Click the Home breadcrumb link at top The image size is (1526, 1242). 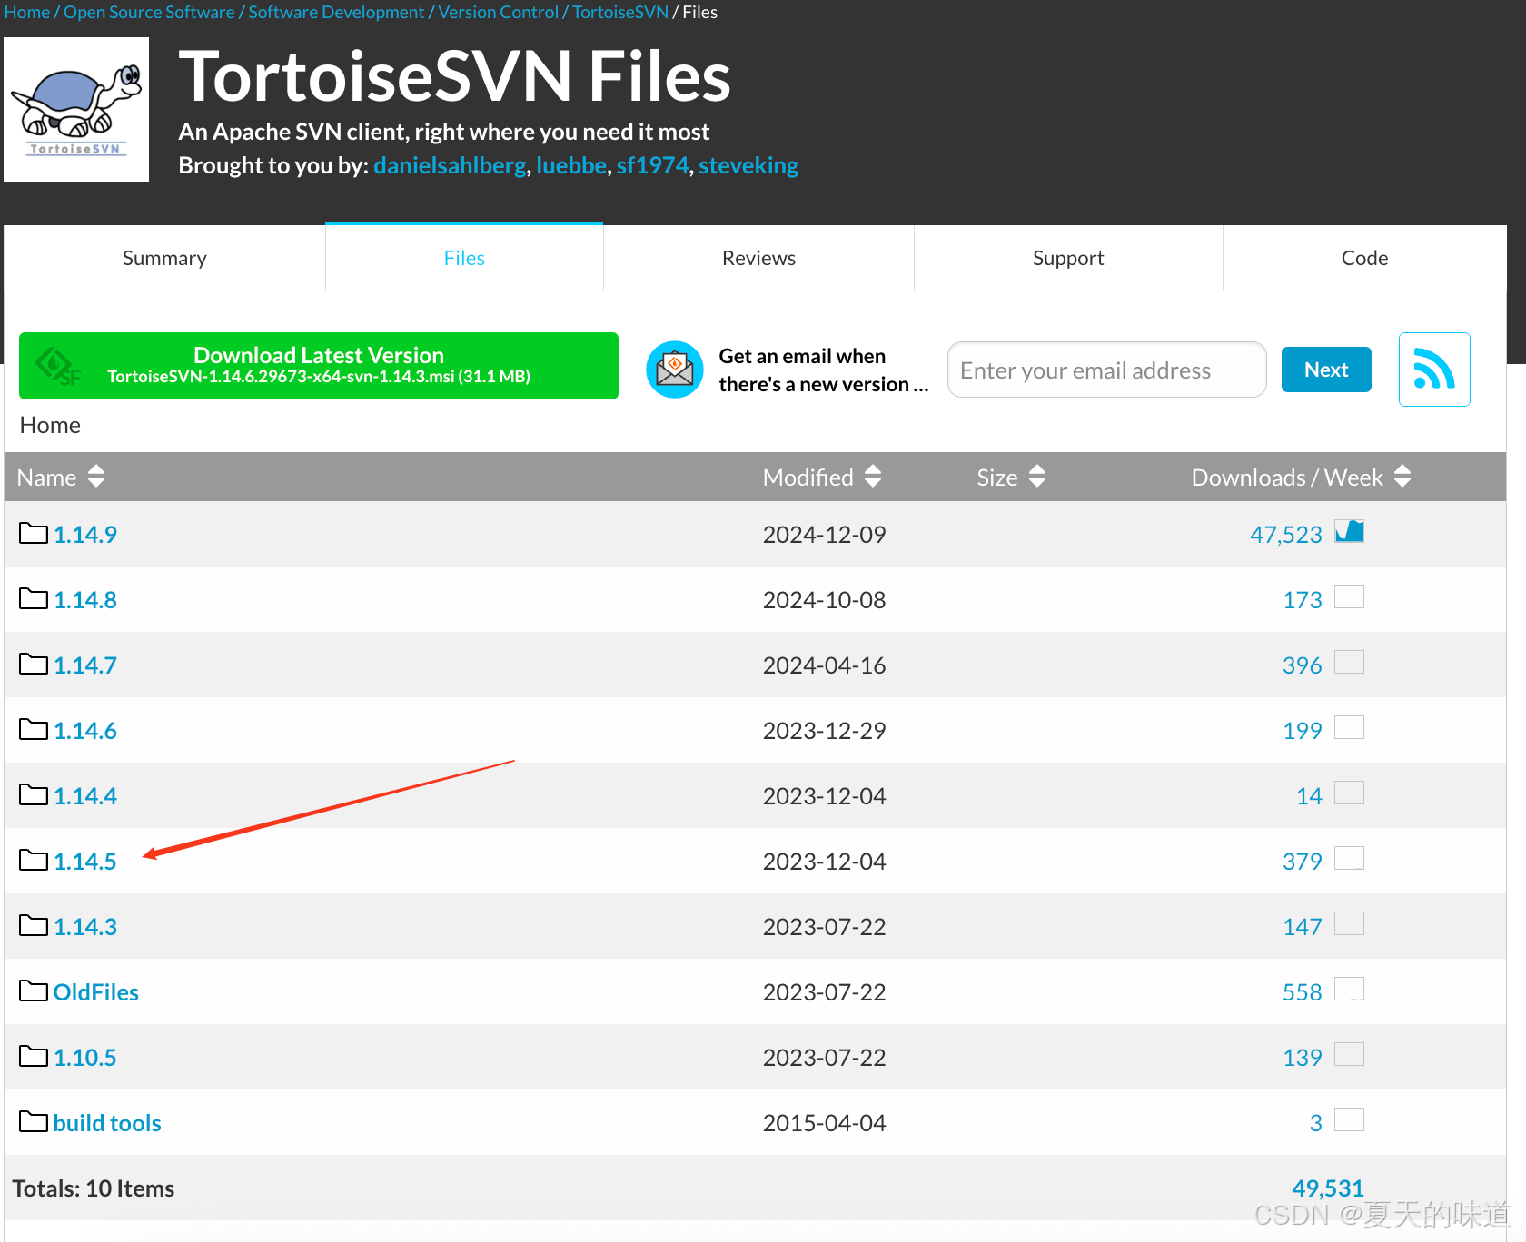click(27, 12)
